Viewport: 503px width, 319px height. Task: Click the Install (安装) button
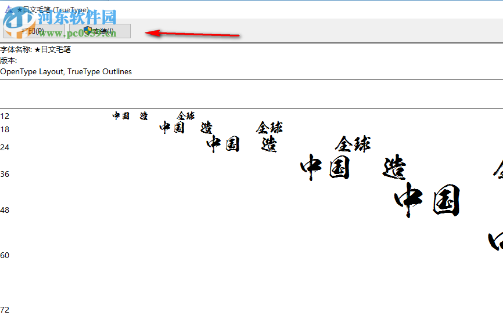pos(100,31)
